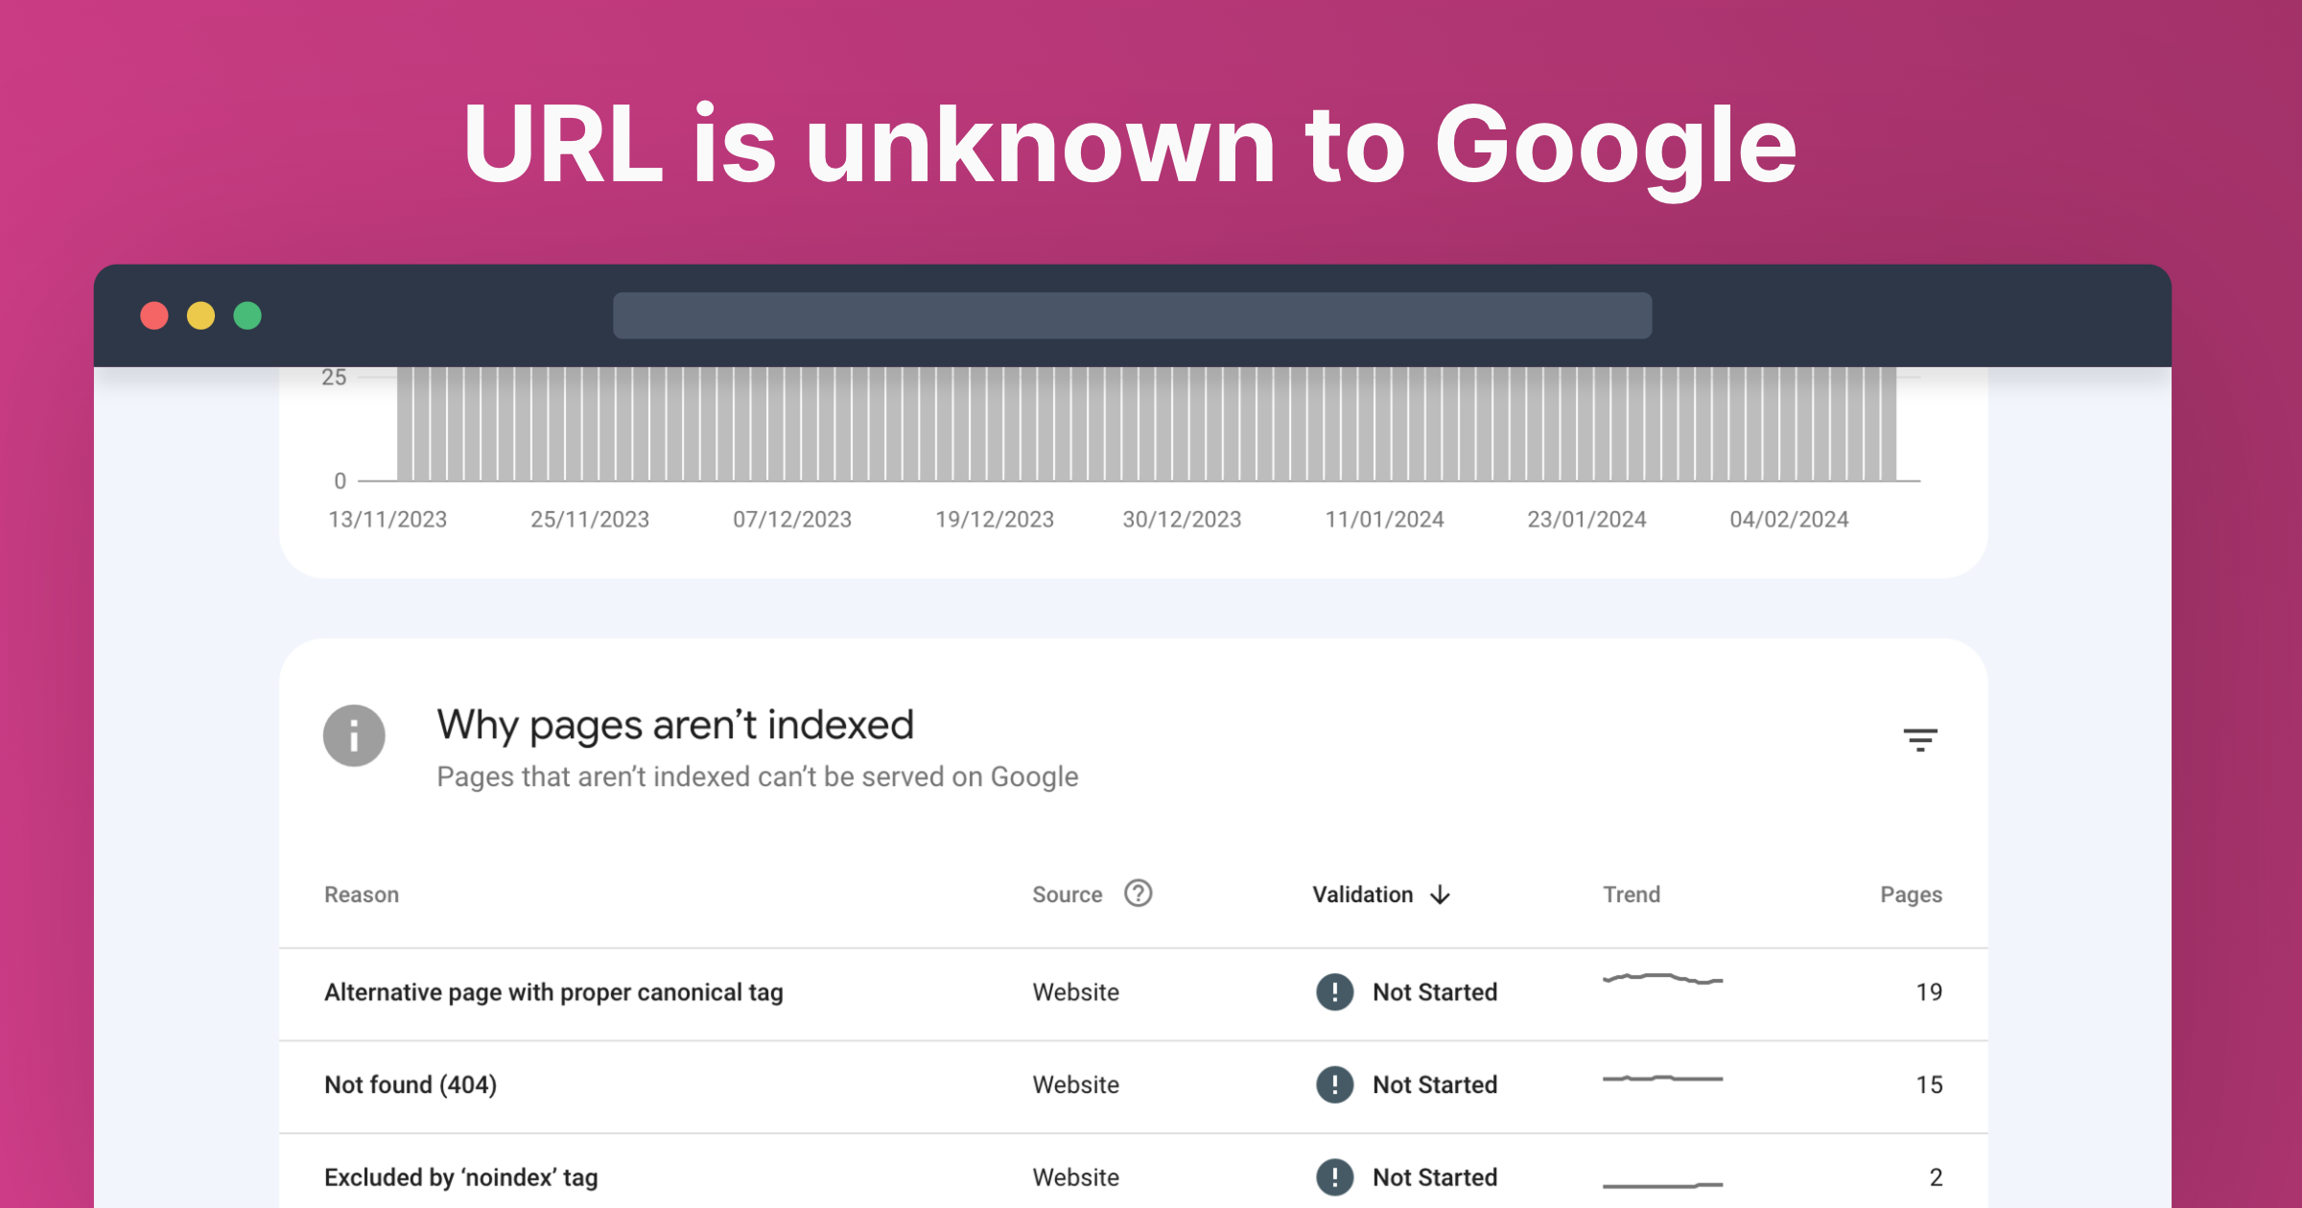Open the filter icon in the panel's top-right corner
This screenshot has width=2302, height=1208.
[x=1918, y=740]
